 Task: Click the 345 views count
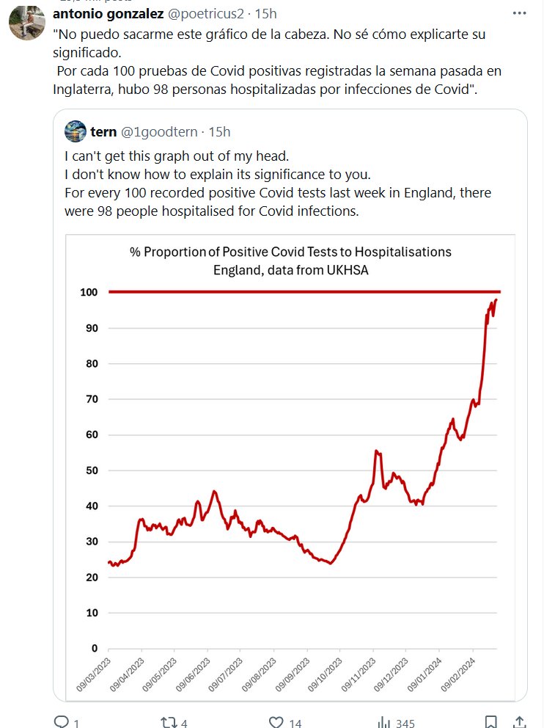[405, 723]
